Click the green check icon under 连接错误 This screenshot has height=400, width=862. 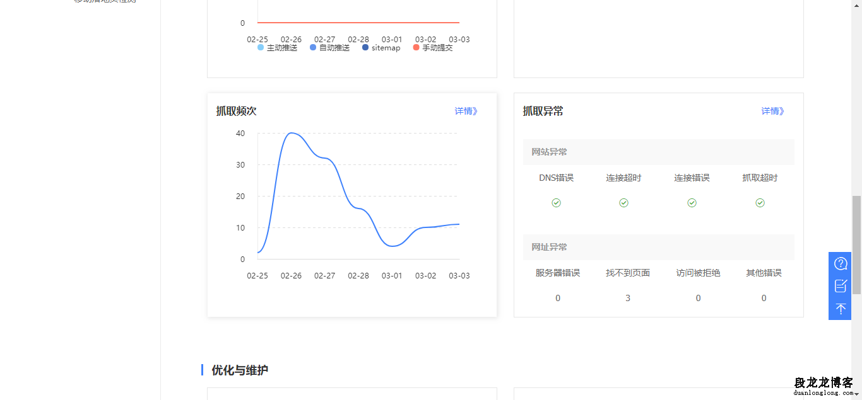(692, 203)
